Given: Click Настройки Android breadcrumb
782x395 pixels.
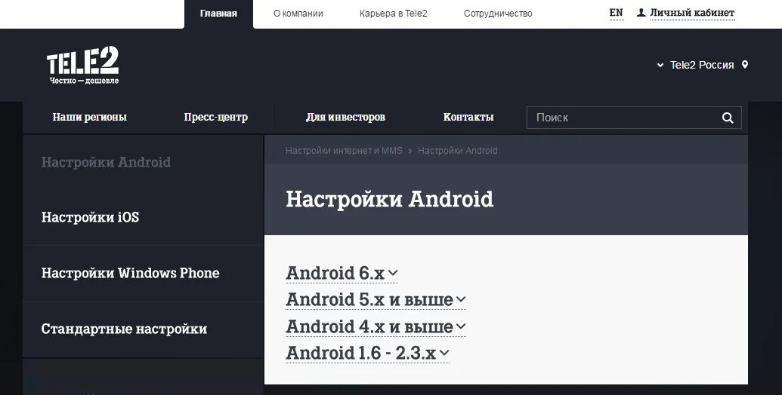Looking at the screenshot, I should pos(458,151).
